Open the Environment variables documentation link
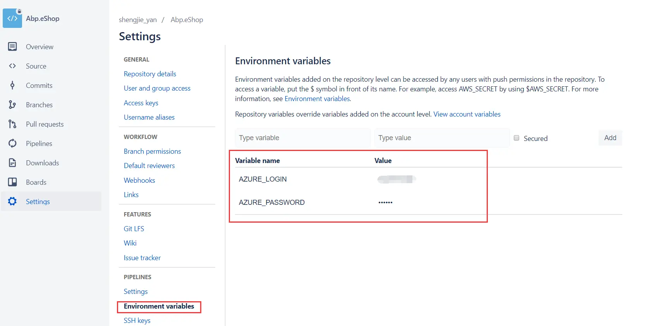652x326 pixels. click(317, 99)
